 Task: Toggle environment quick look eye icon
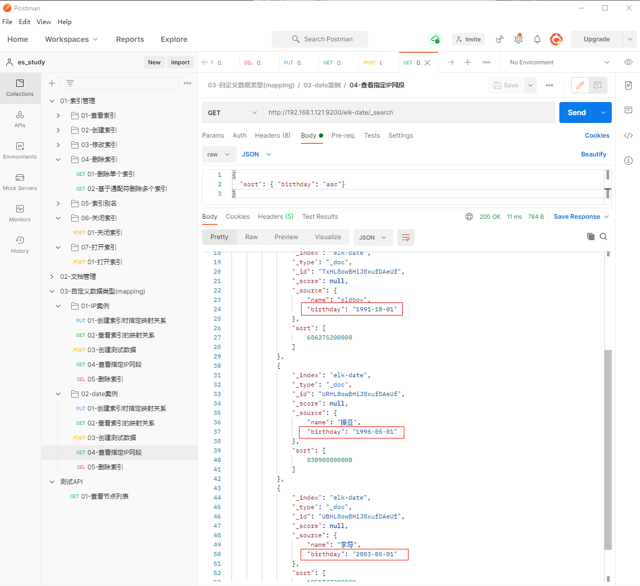[x=628, y=62]
